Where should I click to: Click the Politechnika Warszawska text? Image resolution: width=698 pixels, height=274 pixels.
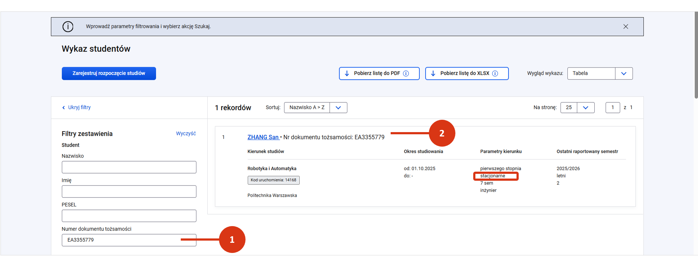[x=272, y=195]
